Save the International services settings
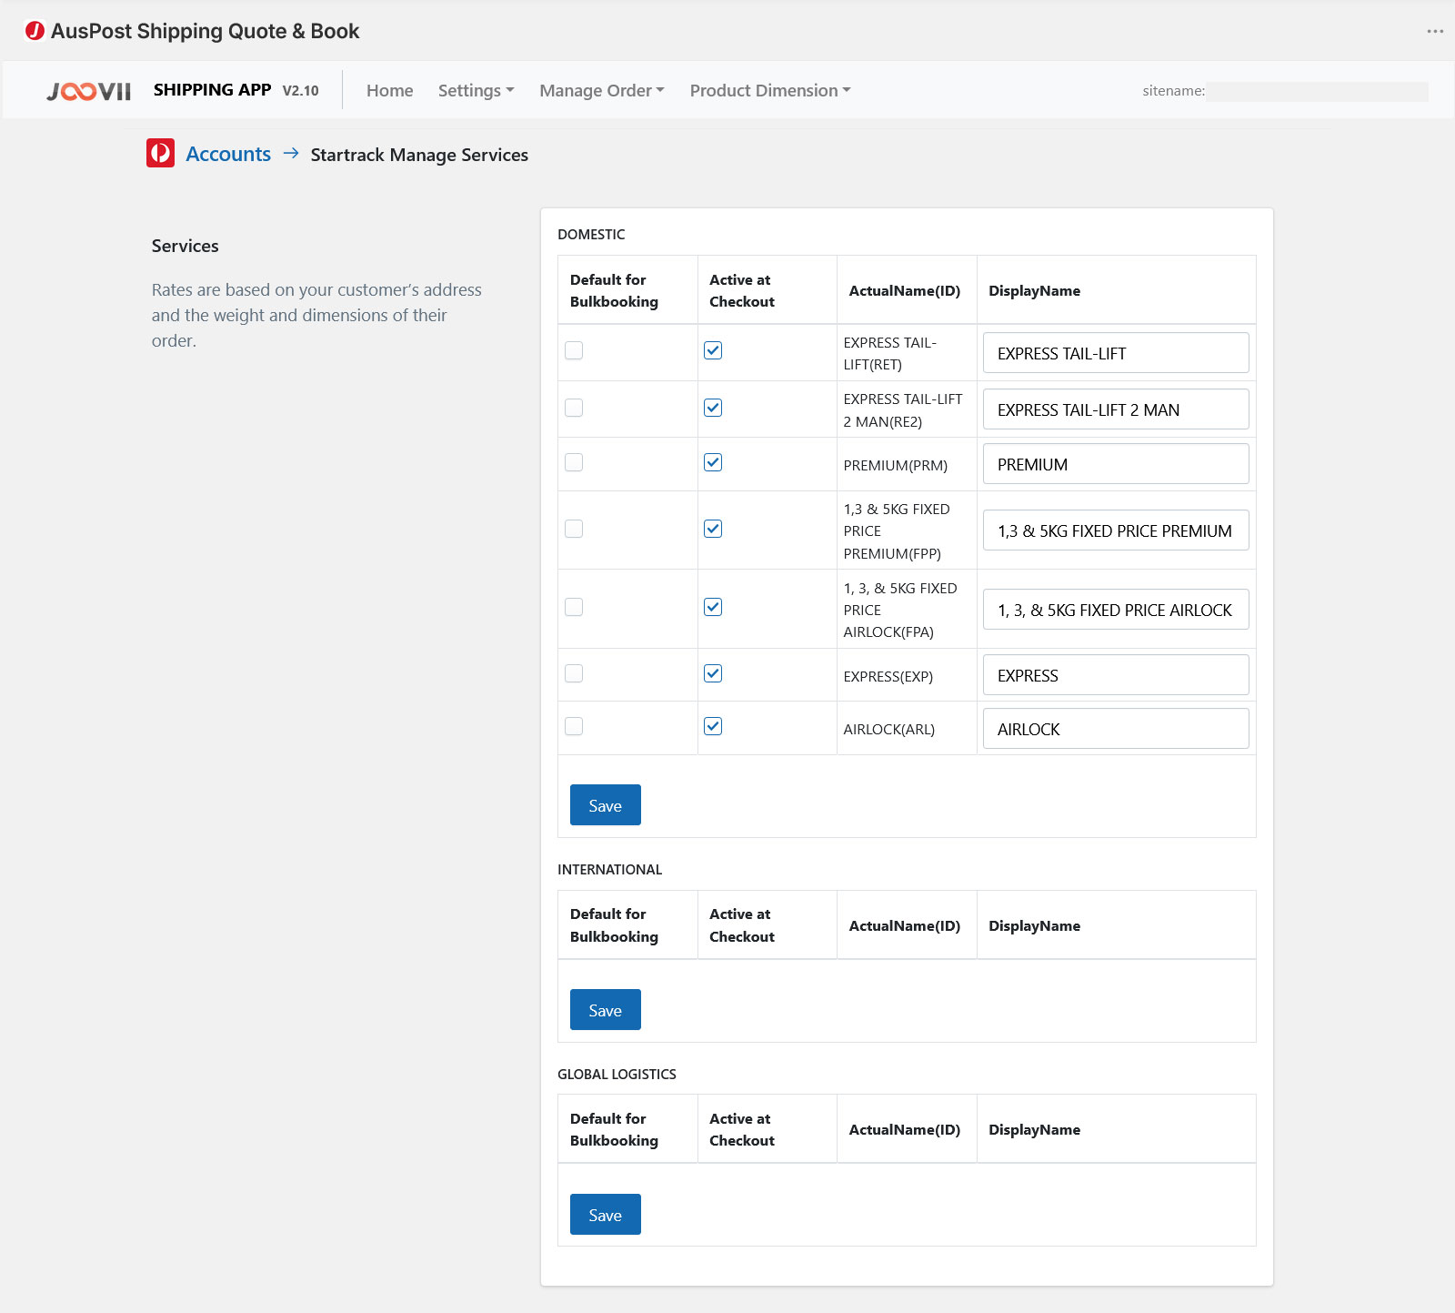1455x1313 pixels. coord(605,1010)
